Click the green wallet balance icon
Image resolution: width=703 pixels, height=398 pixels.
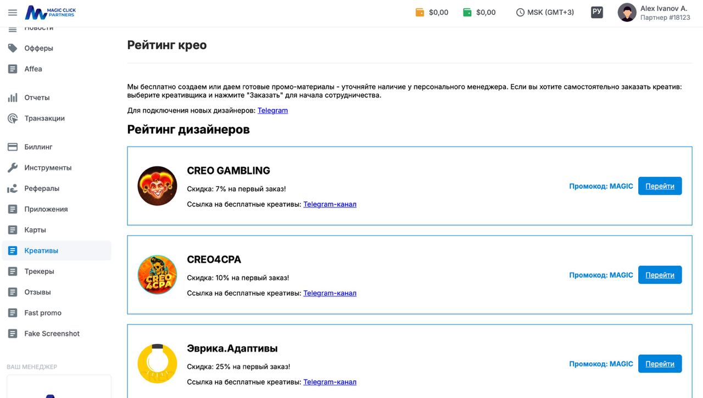(x=467, y=12)
